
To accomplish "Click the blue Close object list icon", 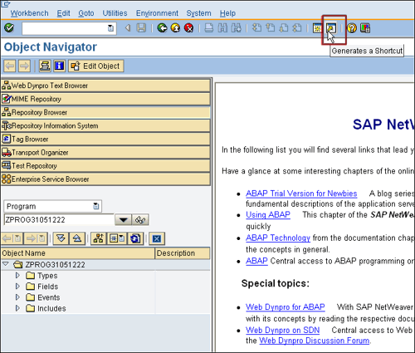I will 157,238.
